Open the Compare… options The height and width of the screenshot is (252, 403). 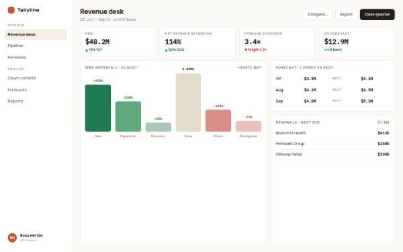point(318,14)
